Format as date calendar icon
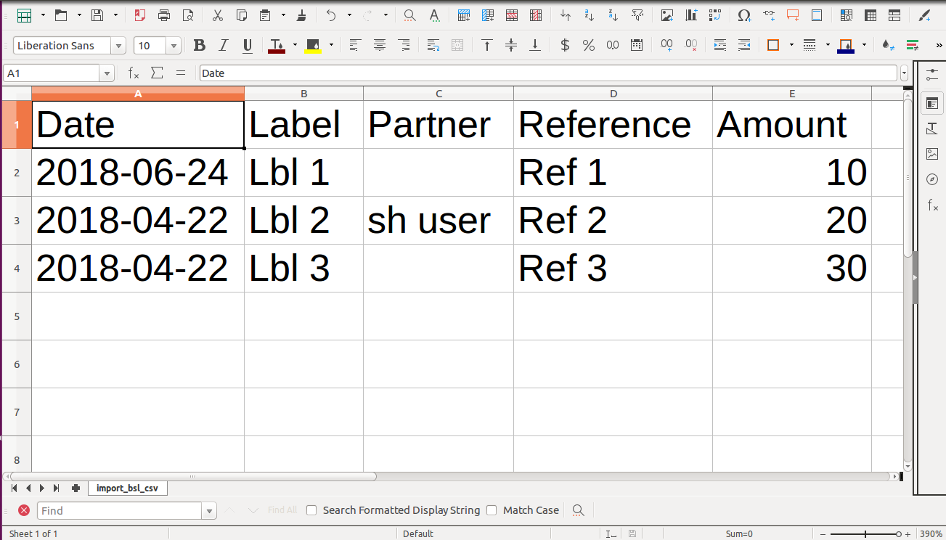This screenshot has height=540, width=946. point(637,45)
